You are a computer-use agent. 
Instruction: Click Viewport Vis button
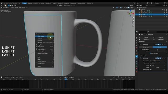146,39
